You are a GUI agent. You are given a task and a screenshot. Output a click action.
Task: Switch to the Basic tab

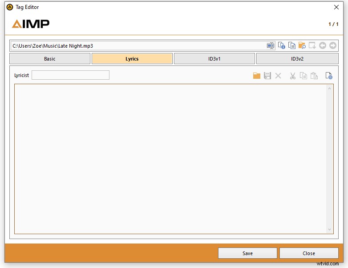50,59
